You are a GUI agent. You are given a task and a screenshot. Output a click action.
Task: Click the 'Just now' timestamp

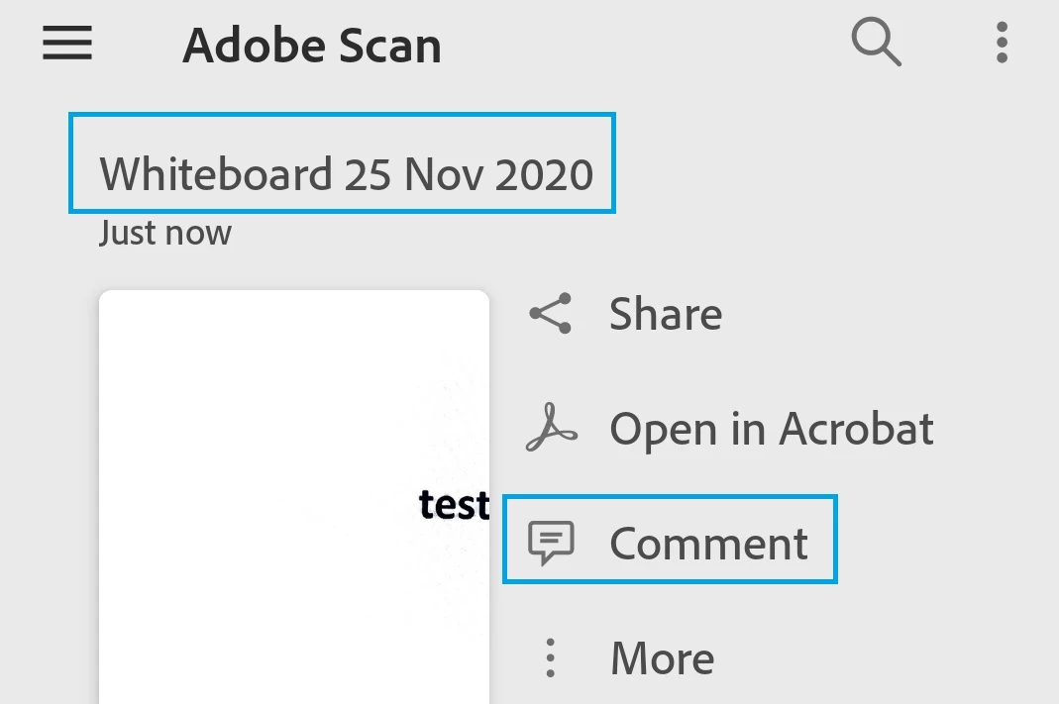164,234
